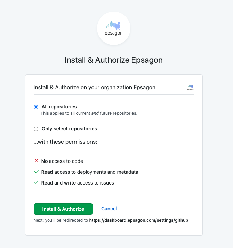
Task: Click the 'Only select repositories' label text
Action: 69,129
